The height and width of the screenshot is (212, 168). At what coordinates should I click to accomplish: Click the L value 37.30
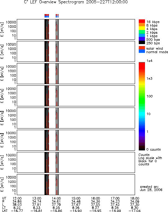[x=135, y=204]
